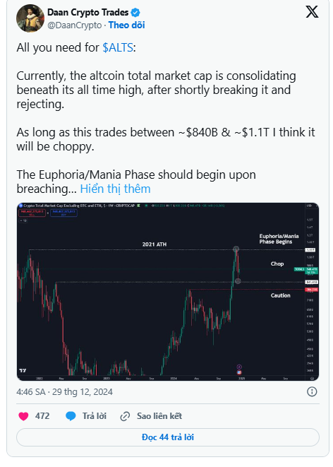Image resolution: width=333 pixels, height=467 pixels.
Task: Expand tweet with Hiển thị thêm
Action: coord(116,189)
